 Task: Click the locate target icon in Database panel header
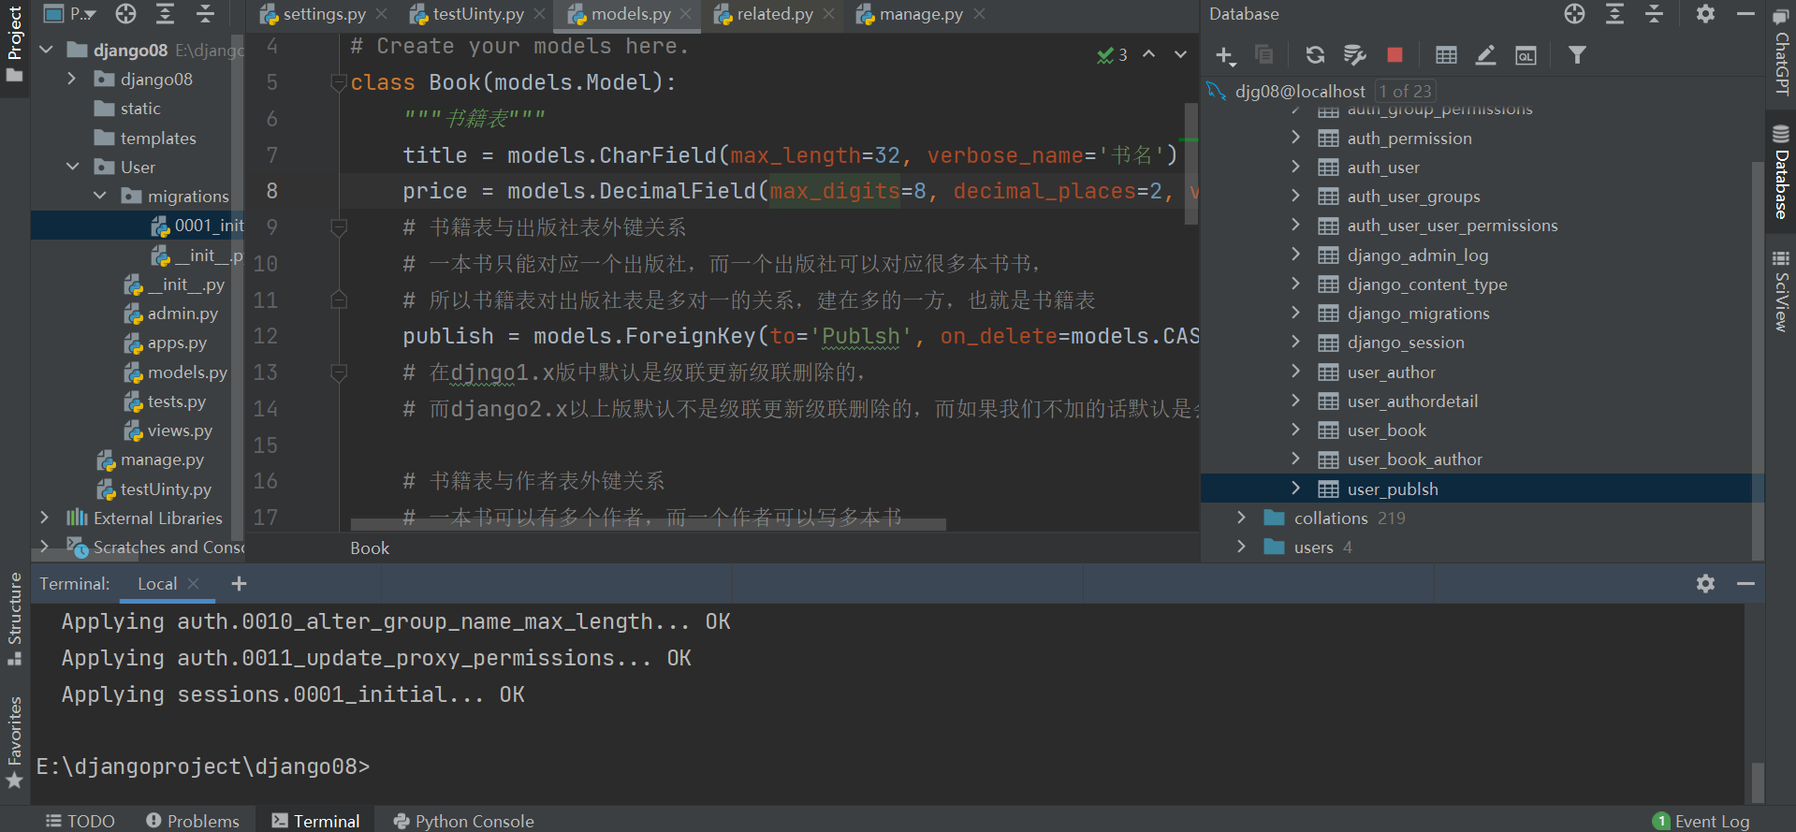(x=1575, y=13)
